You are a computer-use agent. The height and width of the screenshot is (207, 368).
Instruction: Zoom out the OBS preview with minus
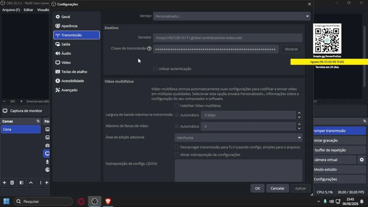click(x=4, y=101)
